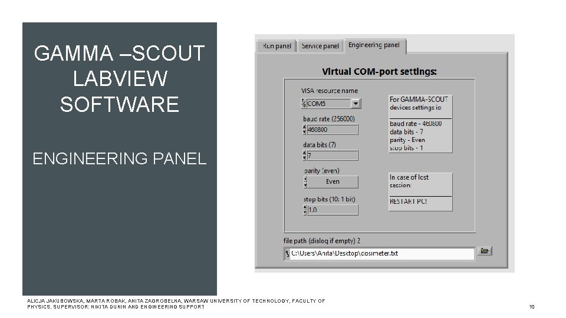Adjust the stop bits stepper arrows
The height and width of the screenshot is (318, 566).
[x=305, y=210]
